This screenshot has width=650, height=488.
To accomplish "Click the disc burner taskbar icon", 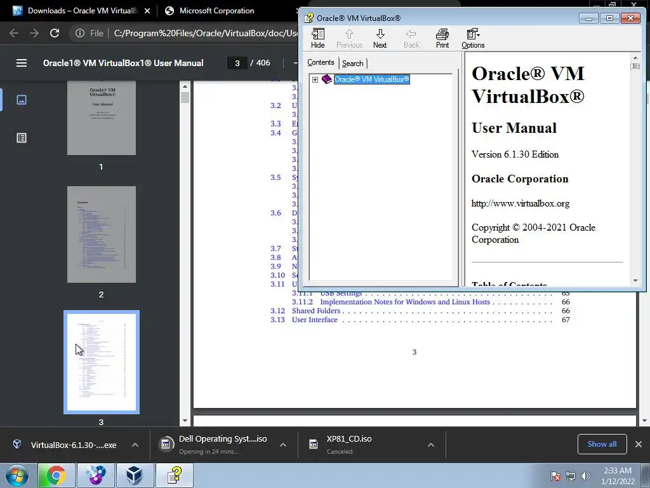I will (x=96, y=475).
